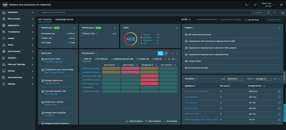Toggle Auto Refresh Disabled setting

coord(230,20)
